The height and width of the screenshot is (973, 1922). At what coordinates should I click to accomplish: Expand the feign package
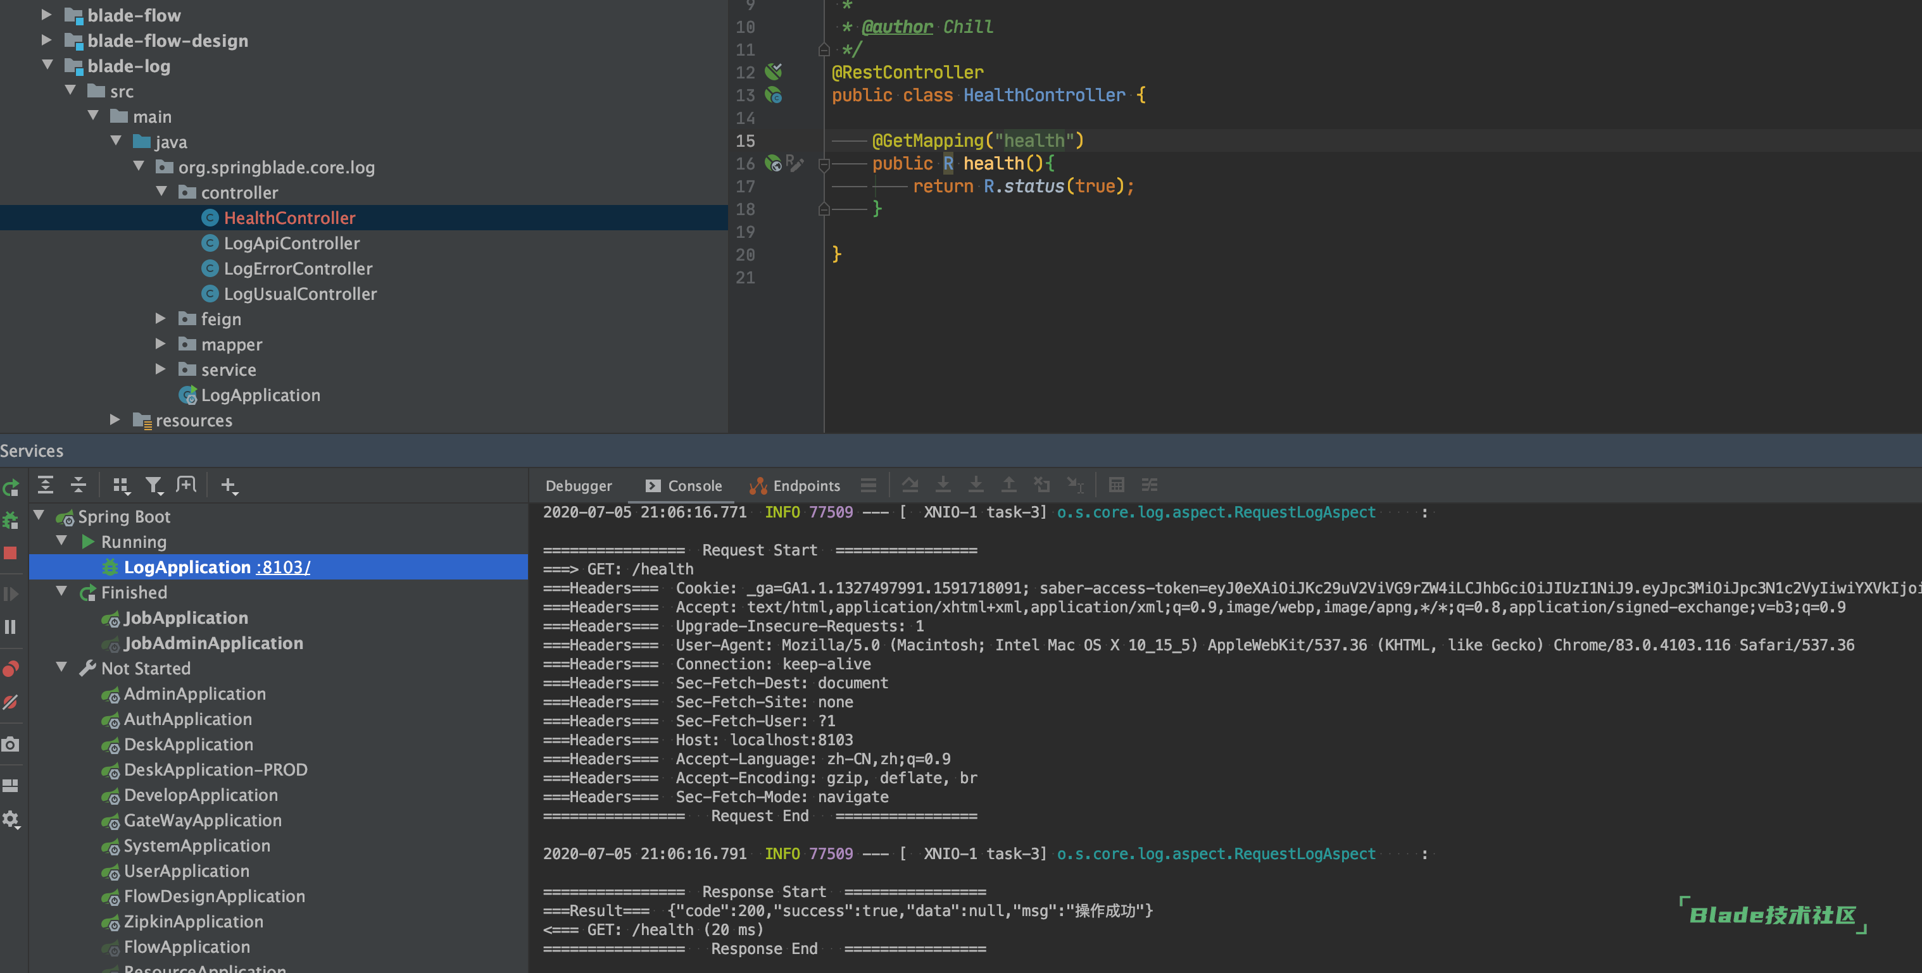click(160, 318)
